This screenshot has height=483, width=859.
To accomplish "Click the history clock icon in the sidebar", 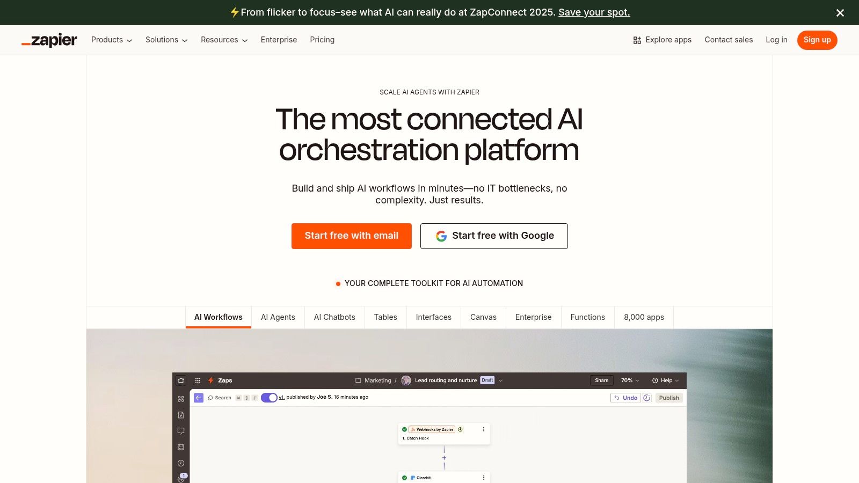I will click(181, 463).
